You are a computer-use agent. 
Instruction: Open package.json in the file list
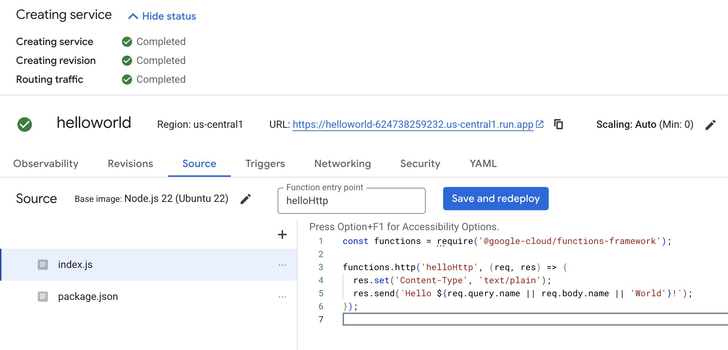coord(88,297)
